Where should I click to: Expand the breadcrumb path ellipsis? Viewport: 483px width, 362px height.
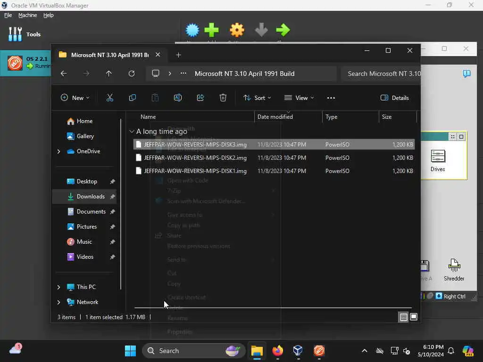(183, 74)
